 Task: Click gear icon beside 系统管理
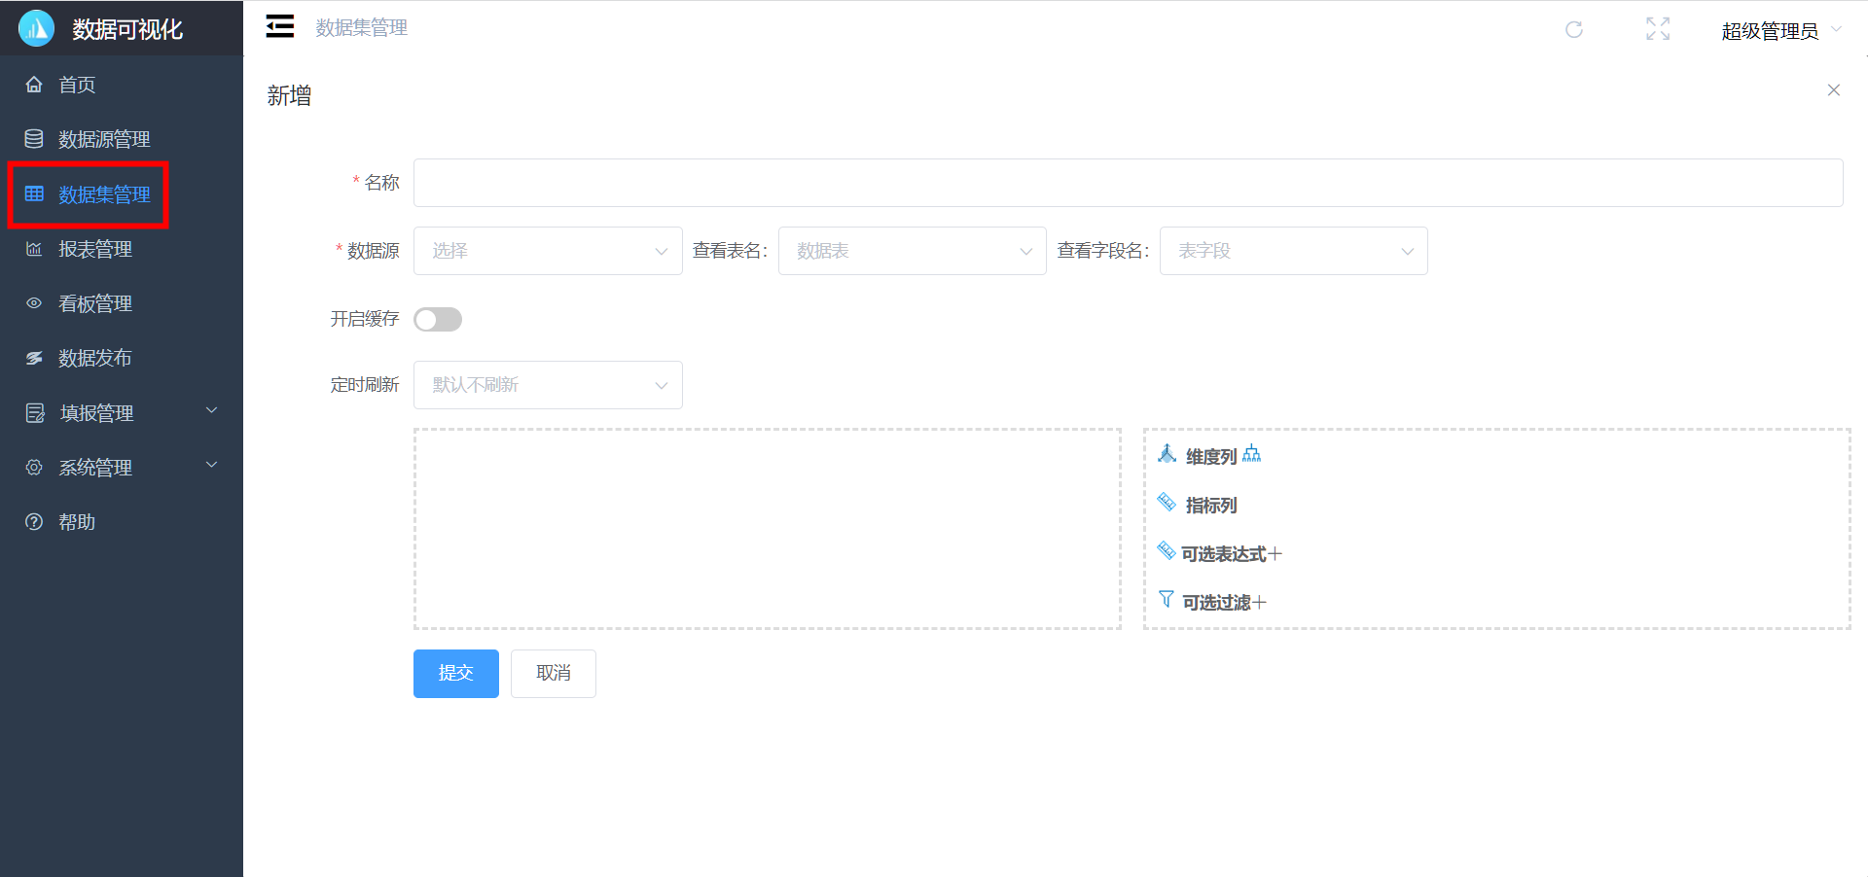[x=34, y=468]
